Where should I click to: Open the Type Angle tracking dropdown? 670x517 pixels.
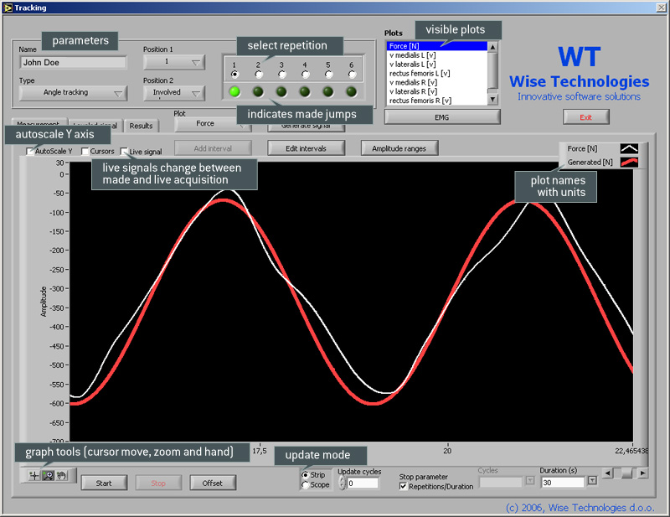(73, 92)
